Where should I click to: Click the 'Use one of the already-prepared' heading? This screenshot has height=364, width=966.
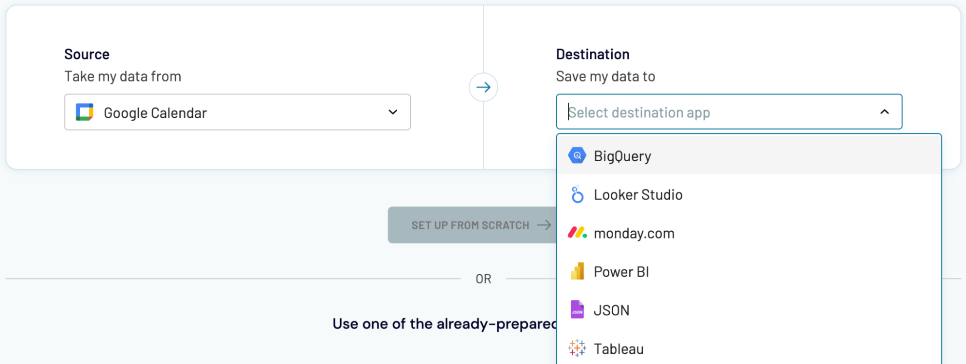pos(445,323)
